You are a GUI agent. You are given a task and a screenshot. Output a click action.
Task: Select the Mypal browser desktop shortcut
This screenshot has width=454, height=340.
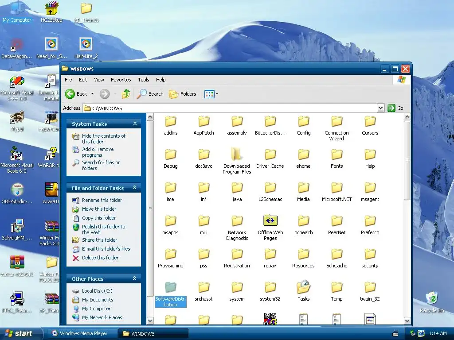[x=17, y=121]
